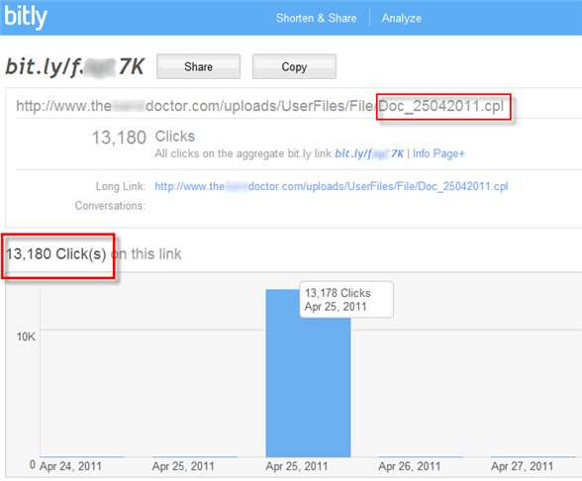Select the Apr 26 small bar in chart

(421, 456)
